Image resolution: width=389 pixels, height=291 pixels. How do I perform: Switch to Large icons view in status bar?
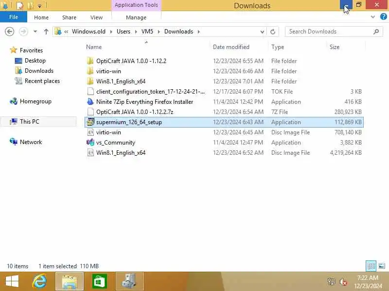[382, 266]
